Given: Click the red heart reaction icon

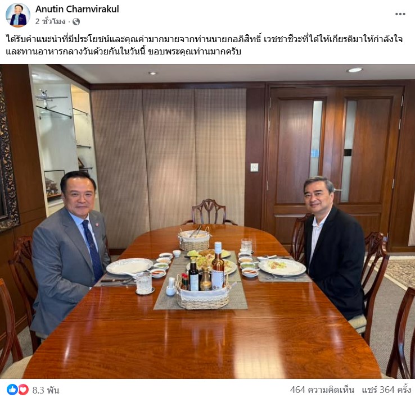Looking at the screenshot, I should pyautogui.click(x=23, y=390).
